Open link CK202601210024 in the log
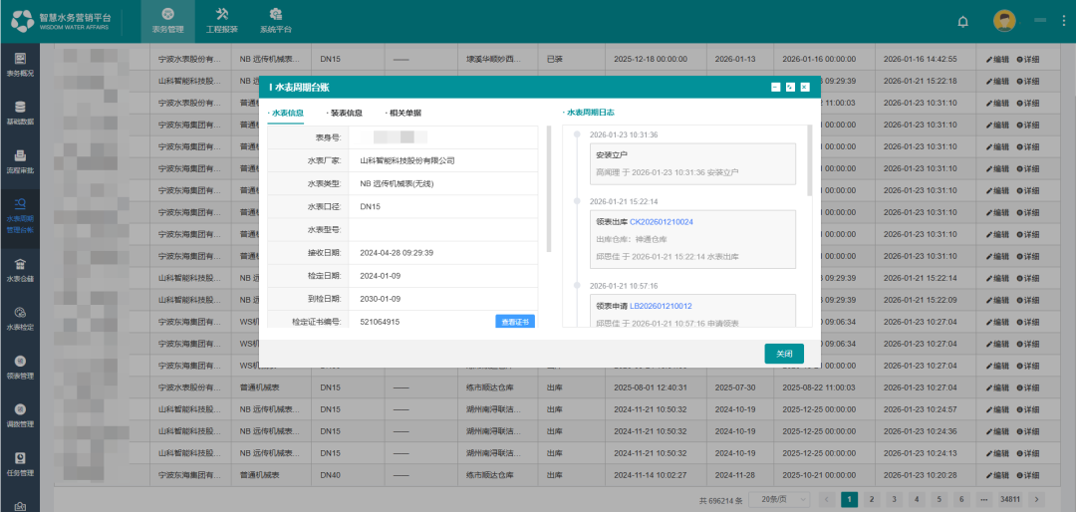This screenshot has width=1076, height=512. click(661, 222)
